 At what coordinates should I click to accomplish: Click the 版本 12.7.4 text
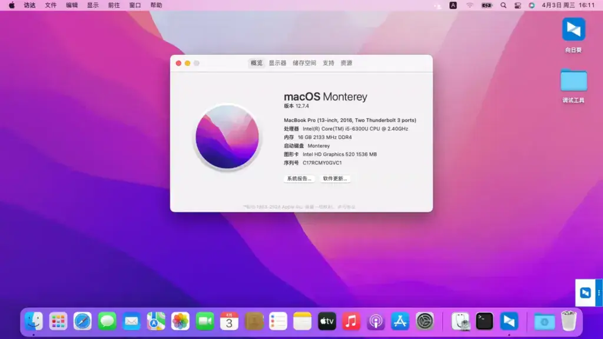(296, 106)
